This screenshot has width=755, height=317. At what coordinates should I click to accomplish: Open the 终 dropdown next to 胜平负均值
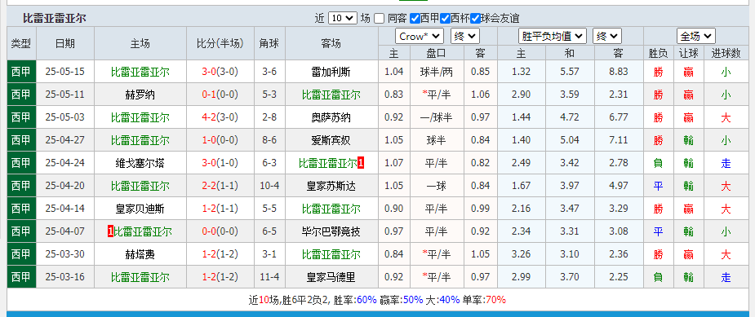pyautogui.click(x=607, y=36)
